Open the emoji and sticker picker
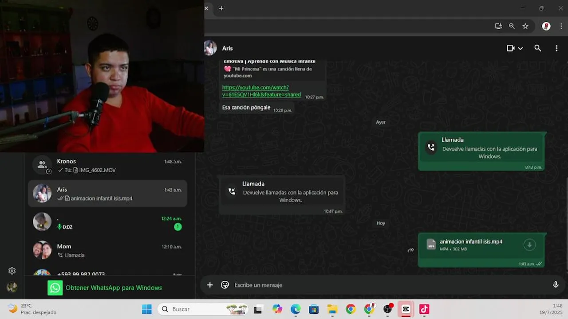The image size is (568, 319). (225, 285)
